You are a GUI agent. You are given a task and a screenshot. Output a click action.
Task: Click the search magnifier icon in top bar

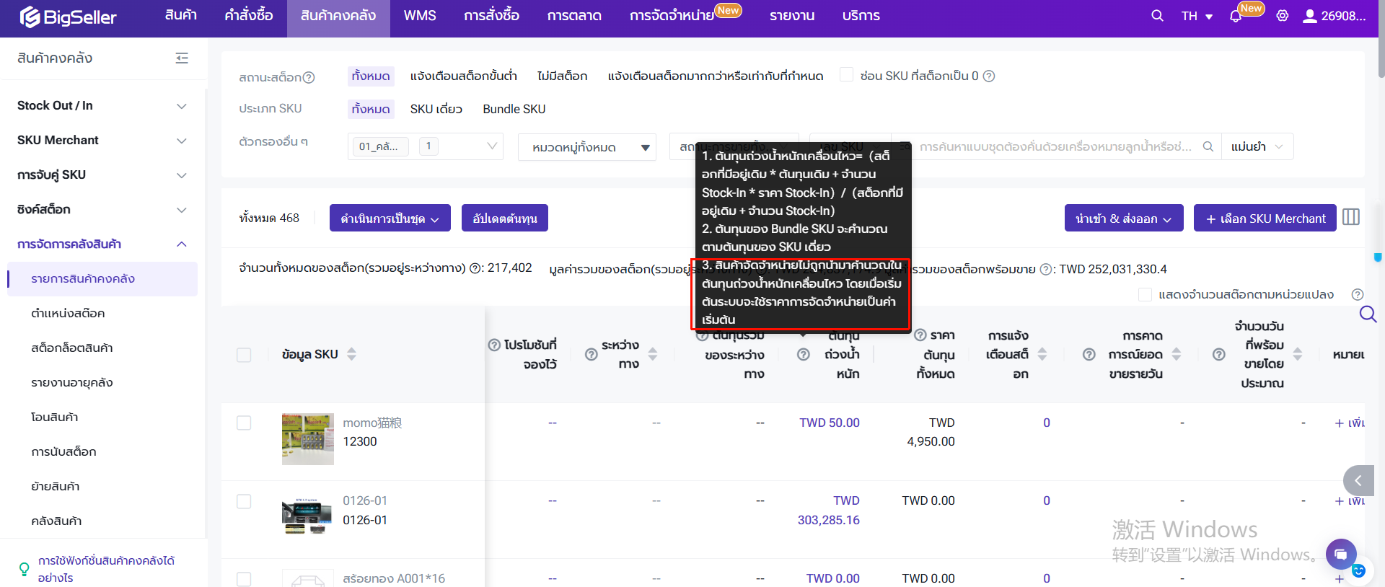1157,16
